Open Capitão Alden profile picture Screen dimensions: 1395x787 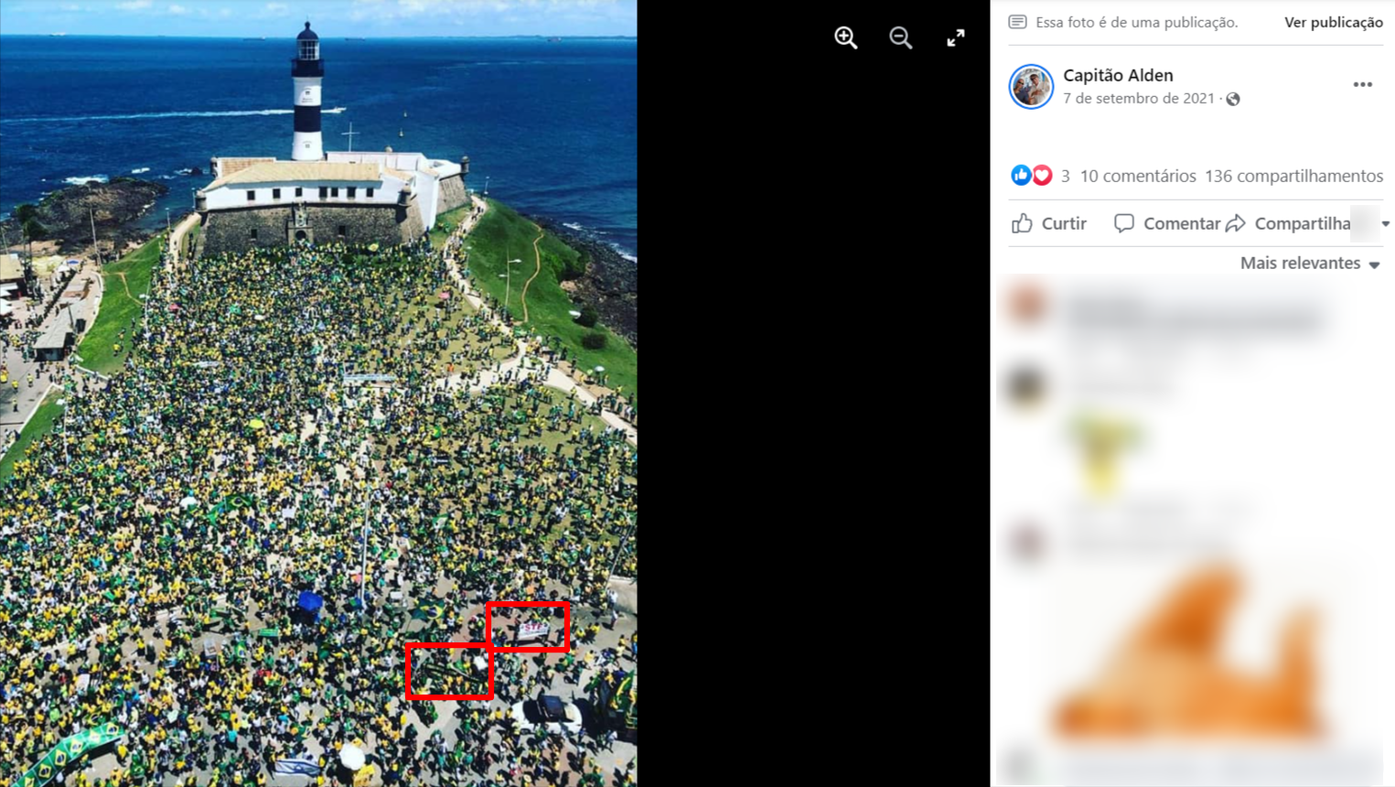[x=1031, y=87]
